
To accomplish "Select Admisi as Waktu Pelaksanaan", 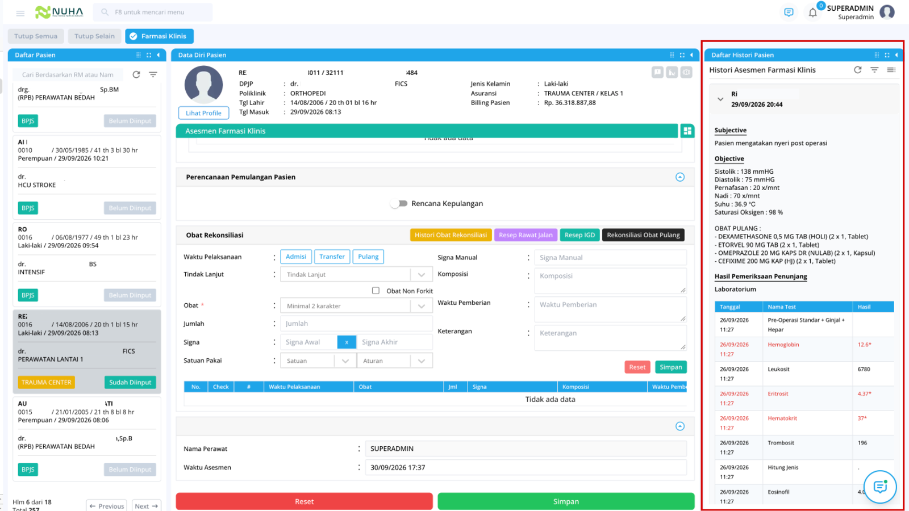I will [x=296, y=257].
